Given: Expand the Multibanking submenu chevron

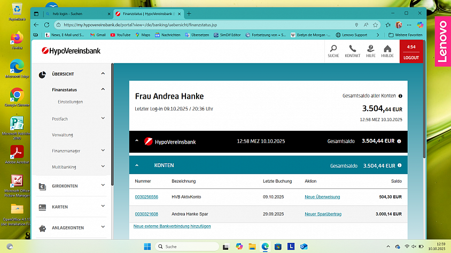Looking at the screenshot, I should point(103,167).
